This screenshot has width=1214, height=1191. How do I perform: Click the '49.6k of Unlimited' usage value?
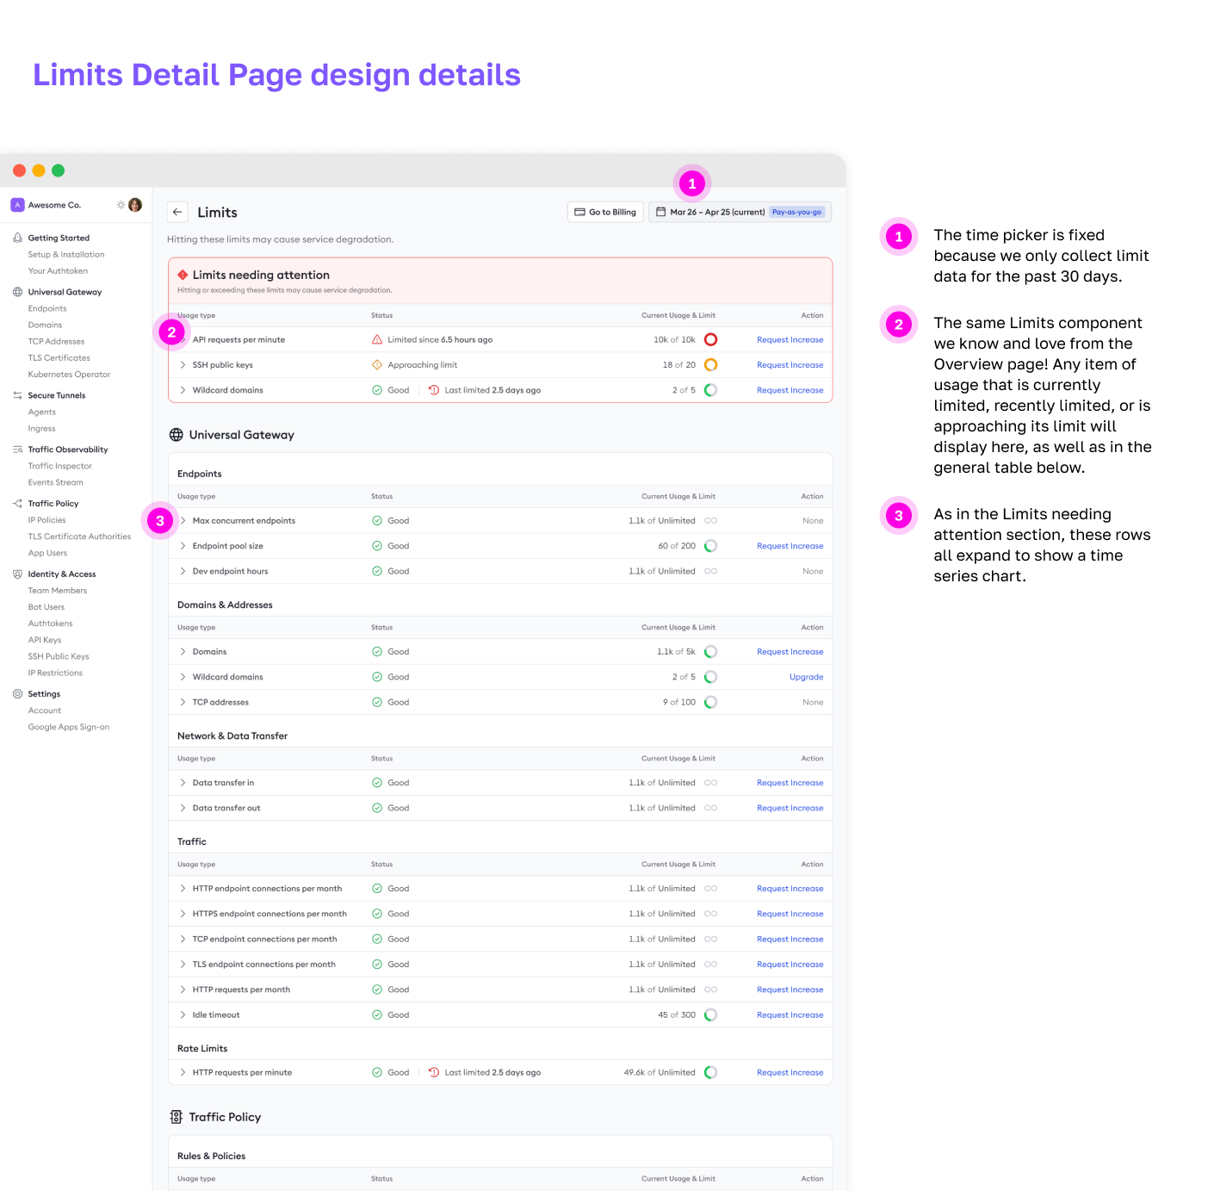[x=660, y=1073]
